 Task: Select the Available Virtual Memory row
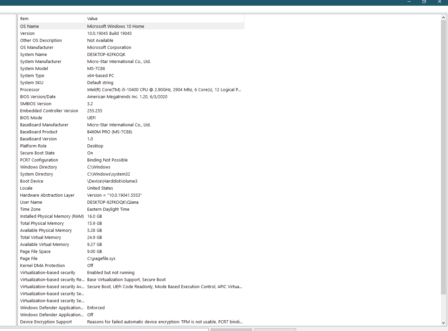(131, 244)
